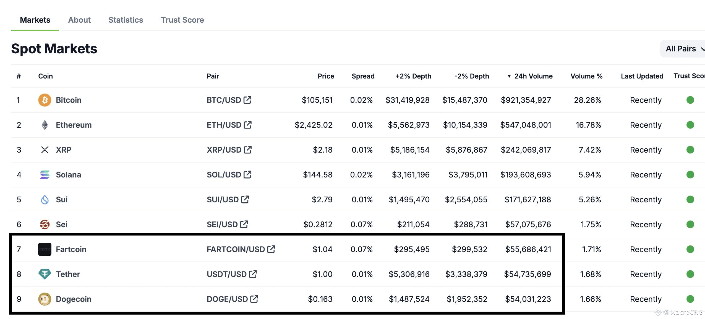705x319 pixels.
Task: Open the Fartcoin coin link
Action: click(71, 249)
